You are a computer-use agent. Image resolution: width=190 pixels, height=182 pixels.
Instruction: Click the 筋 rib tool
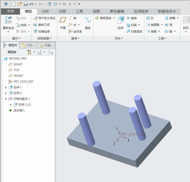pyautogui.click(x=169, y=32)
